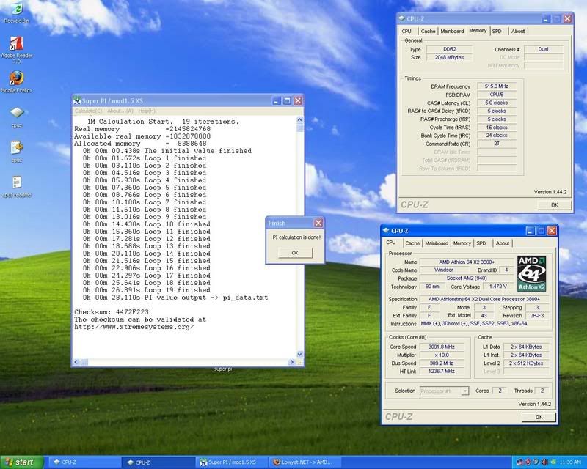Click the AMD Athlon 64 X2 logo
Image resolution: width=587 pixels, height=469 pixels.
pyautogui.click(x=531, y=274)
